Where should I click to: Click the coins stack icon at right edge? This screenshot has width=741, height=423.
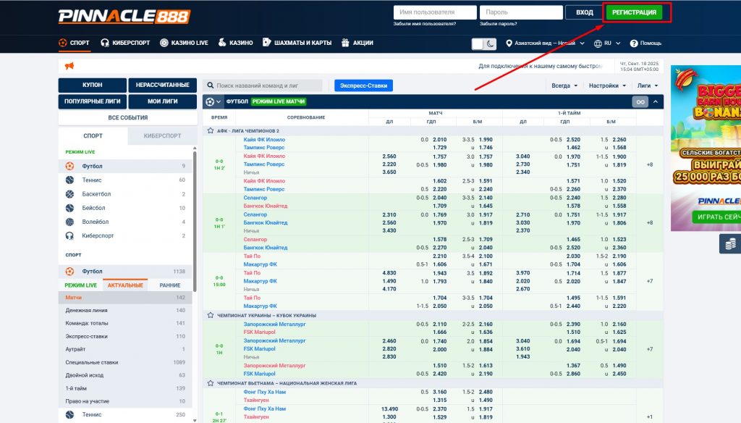click(729, 244)
